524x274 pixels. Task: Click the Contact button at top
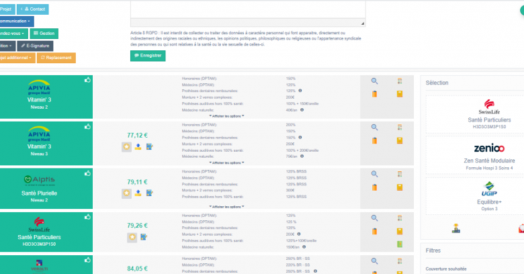coord(34,9)
